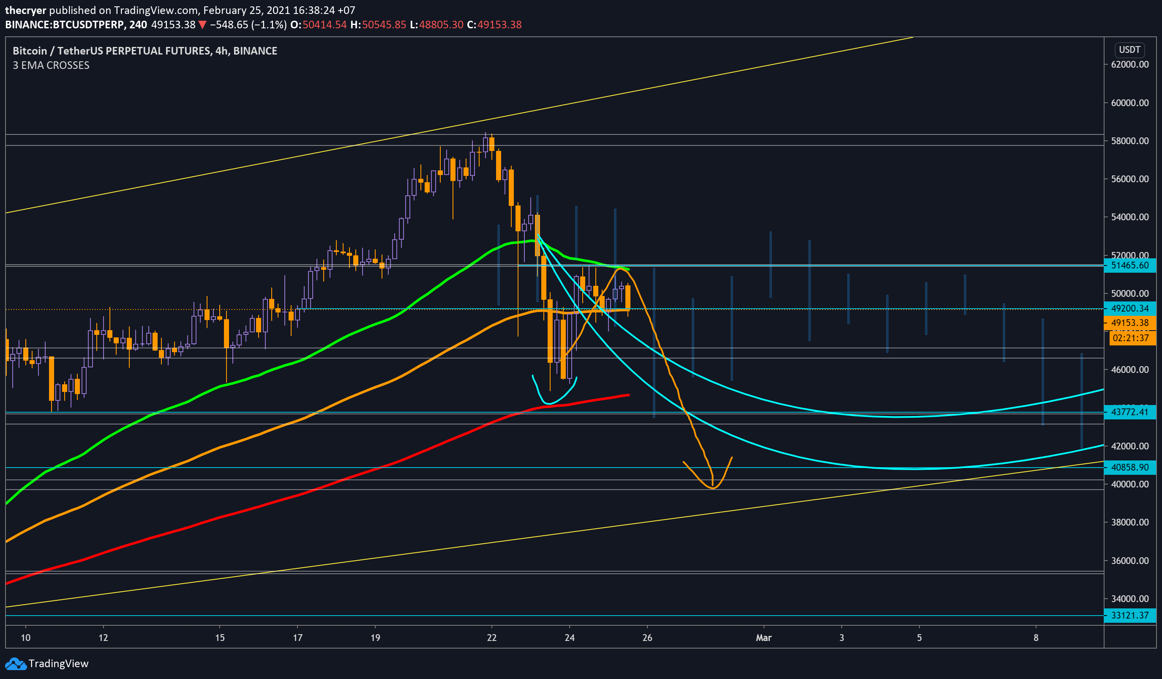Click the 60000.00 price axis tick
Image resolution: width=1162 pixels, height=679 pixels.
coord(1130,102)
